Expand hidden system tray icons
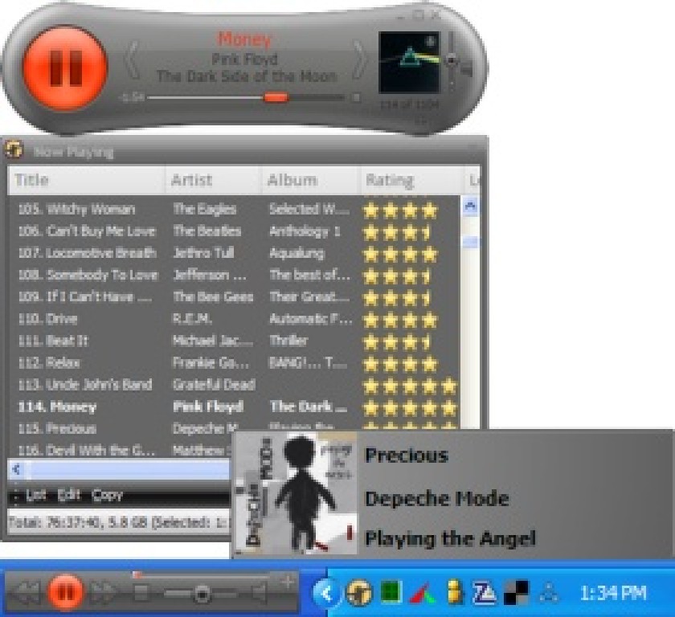 pyautogui.click(x=326, y=594)
